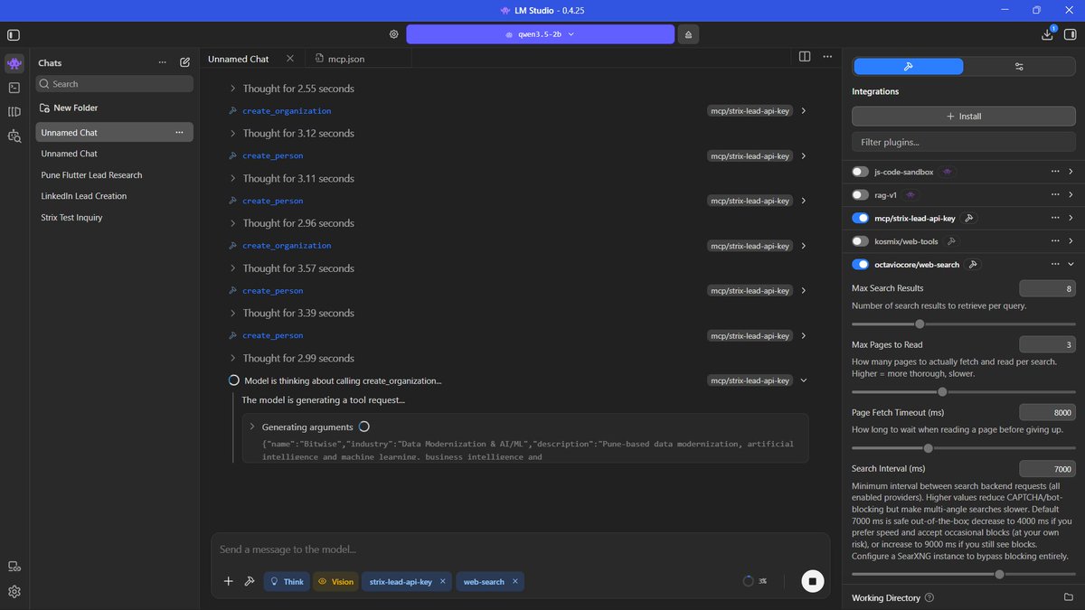
Task: Enable the kosmix/web-tools plugin
Action: click(x=861, y=241)
